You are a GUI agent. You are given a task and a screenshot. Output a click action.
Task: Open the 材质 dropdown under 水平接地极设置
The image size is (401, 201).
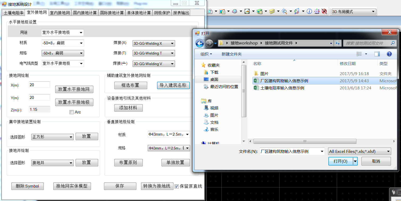pos(63,43)
